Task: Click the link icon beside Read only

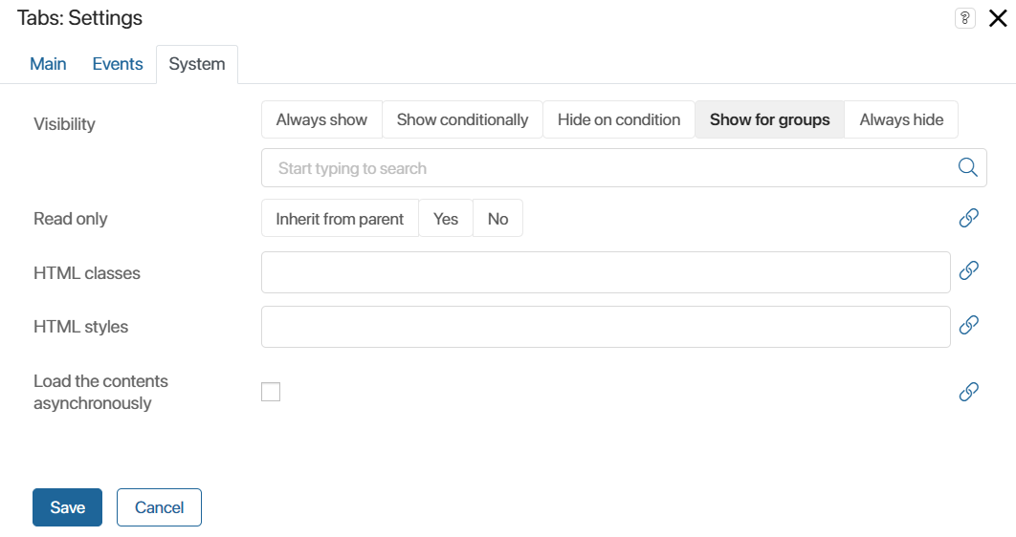Action: pos(969,218)
